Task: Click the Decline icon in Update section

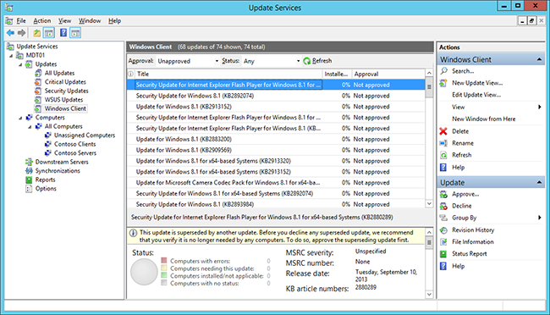Action: 443,206
